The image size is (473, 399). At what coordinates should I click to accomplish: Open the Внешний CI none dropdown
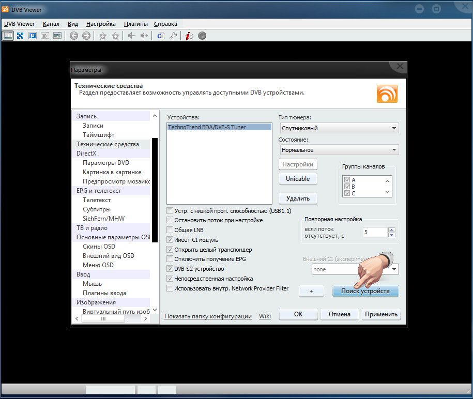(x=355, y=269)
